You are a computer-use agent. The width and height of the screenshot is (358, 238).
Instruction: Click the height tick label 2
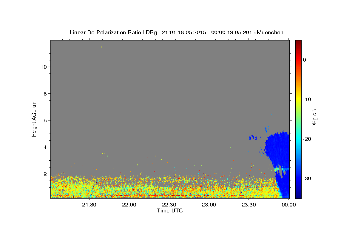pos(45,174)
